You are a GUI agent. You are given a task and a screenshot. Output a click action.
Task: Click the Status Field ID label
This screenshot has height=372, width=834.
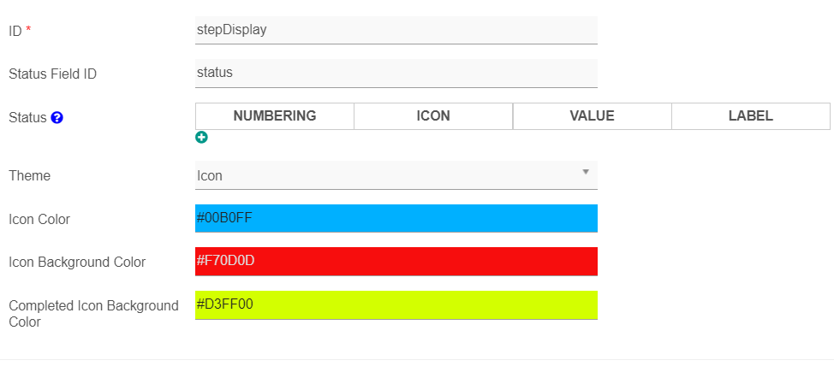(52, 74)
